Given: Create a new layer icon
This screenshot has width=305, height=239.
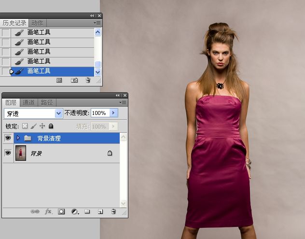Looking at the screenshot, I should pos(100,211).
